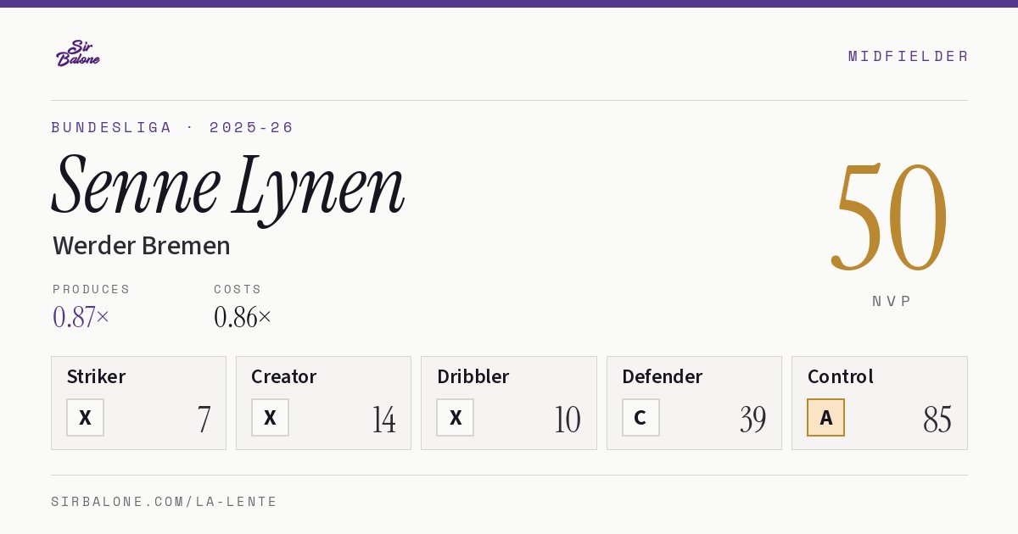Click the Sir Balone logo

coord(78,53)
